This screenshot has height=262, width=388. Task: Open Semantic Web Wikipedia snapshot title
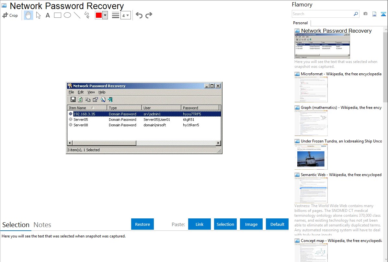coord(341,174)
